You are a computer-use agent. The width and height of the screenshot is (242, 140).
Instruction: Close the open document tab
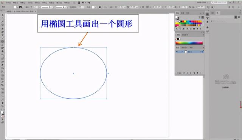click(36, 11)
